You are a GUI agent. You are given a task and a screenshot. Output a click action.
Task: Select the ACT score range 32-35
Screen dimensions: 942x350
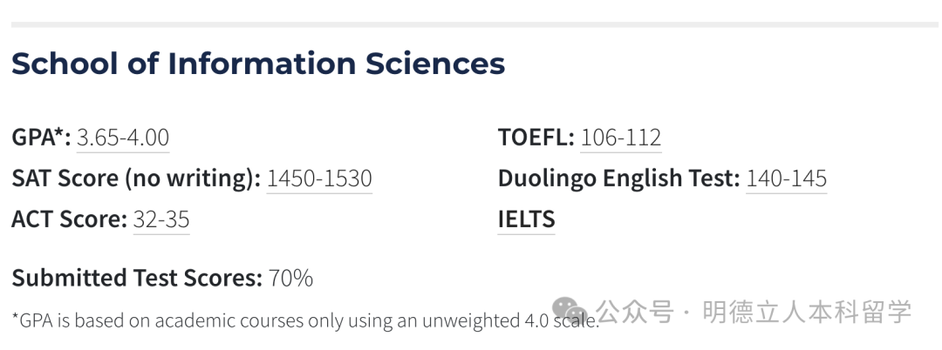(161, 219)
